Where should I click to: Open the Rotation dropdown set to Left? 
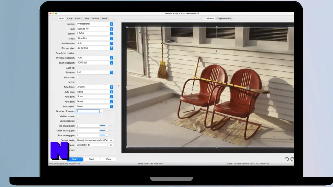[x=95, y=72]
